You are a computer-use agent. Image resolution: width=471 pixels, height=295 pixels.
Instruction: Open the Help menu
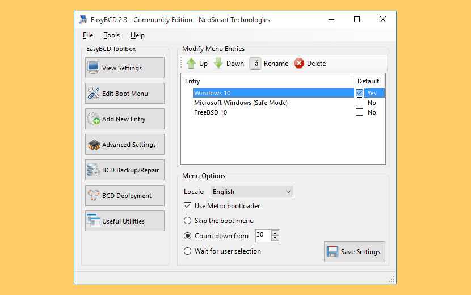coord(137,35)
